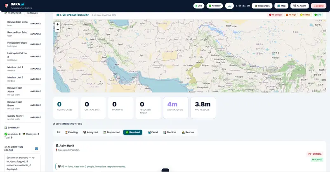Image resolution: width=330 pixels, height=172 pixels.
Task: Click the Avg Analysis stat card
Action: (176, 108)
